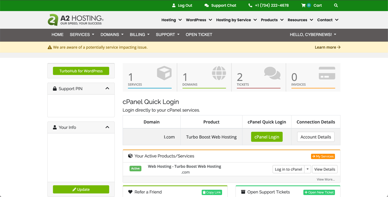The image size is (388, 197).
Task: Open the SUPPORT dropdown menu
Action: (x=167, y=34)
